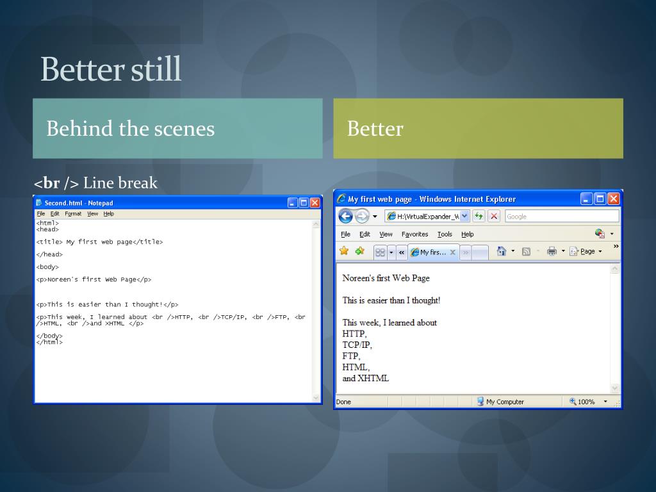Click Notepad scrollbar up arrow

316,224
